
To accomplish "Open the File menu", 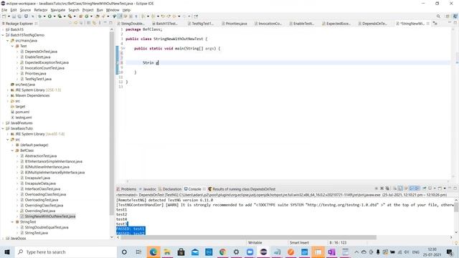I will (4, 10).
